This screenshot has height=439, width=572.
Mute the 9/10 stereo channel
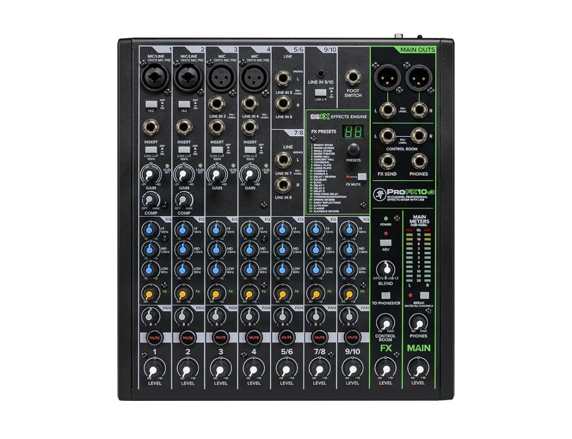(x=353, y=338)
